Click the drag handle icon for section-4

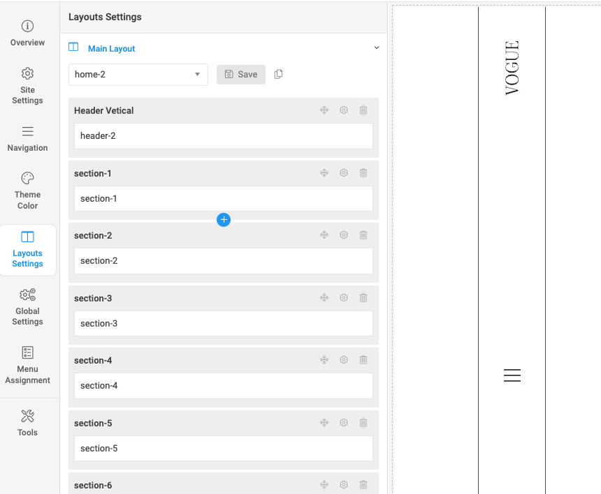[324, 360]
